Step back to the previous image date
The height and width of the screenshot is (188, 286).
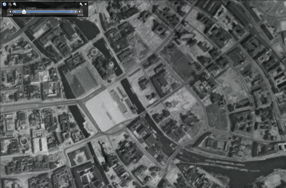[10, 12]
